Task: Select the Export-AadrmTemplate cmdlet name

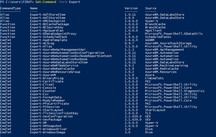Action: 49,40
